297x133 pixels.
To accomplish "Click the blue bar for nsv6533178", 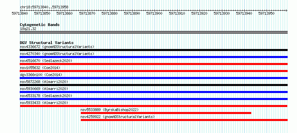I will [x=154, y=99].
